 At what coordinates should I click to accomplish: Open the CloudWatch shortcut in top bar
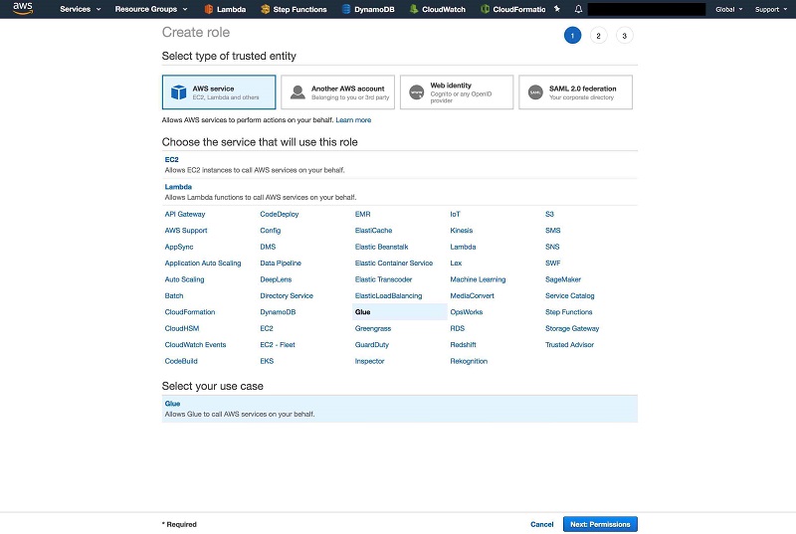[437, 9]
